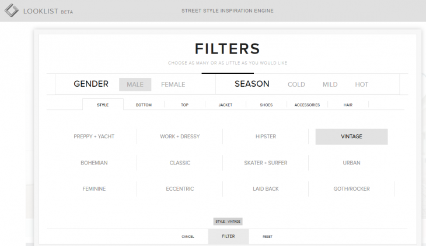Click the Looklist logo icon
Viewport: 426px width, 246px height.
(x=11, y=10)
